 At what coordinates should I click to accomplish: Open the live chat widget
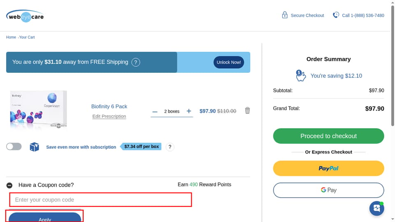376,208
